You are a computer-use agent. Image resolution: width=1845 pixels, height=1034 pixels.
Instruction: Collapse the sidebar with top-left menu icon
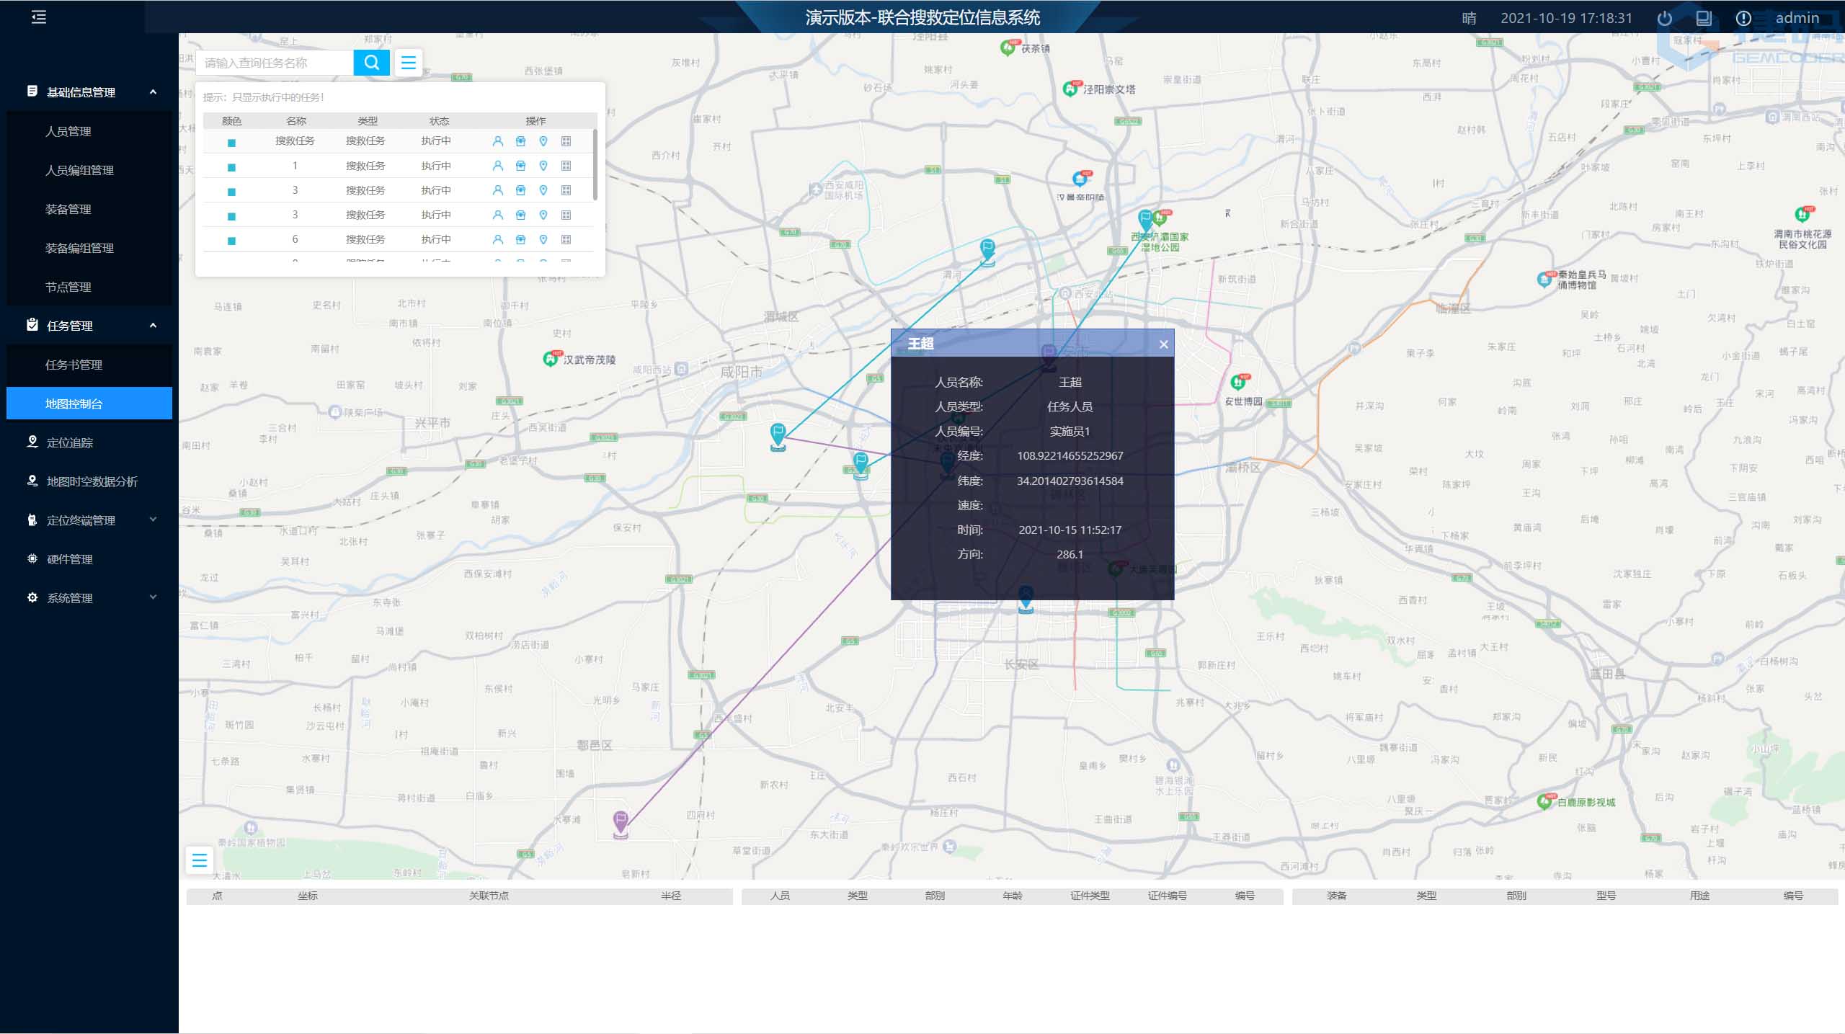tap(39, 17)
